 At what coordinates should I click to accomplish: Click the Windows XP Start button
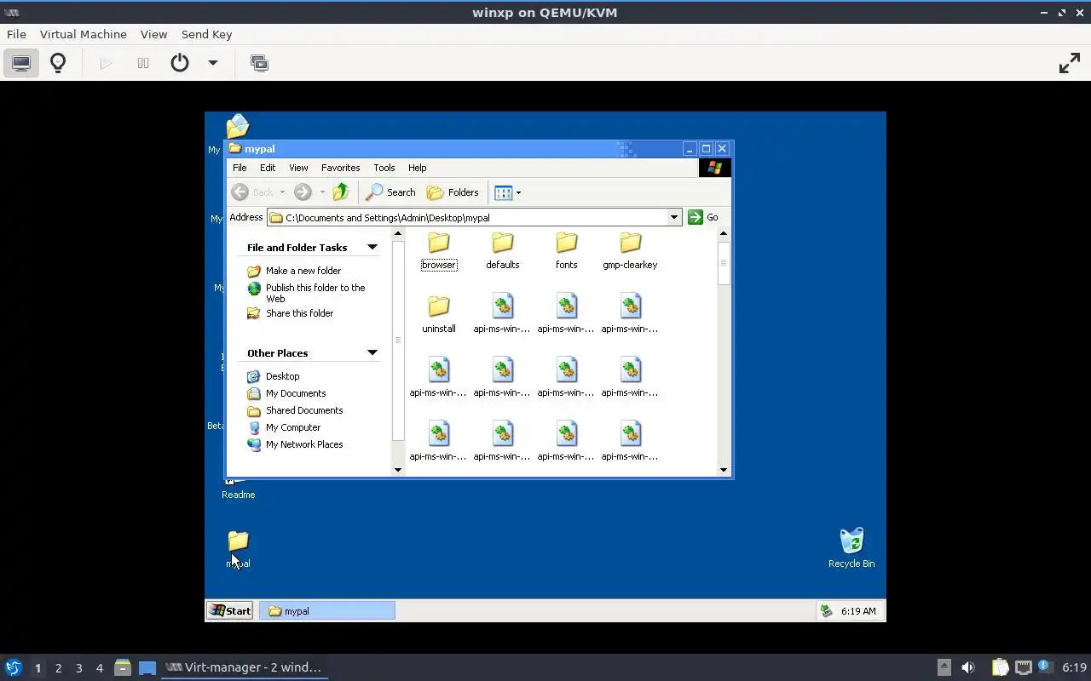(230, 610)
